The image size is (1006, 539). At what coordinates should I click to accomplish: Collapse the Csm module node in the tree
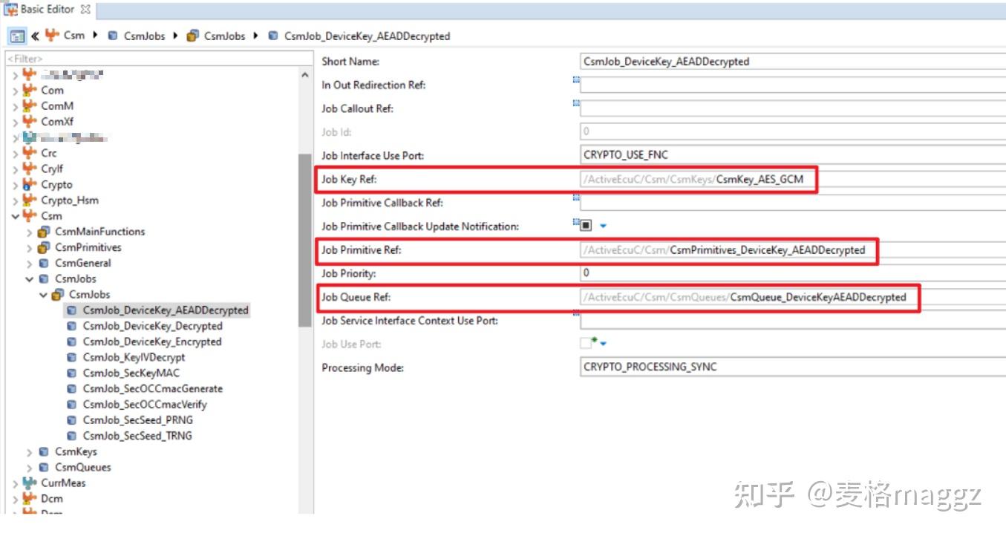pos(16,216)
